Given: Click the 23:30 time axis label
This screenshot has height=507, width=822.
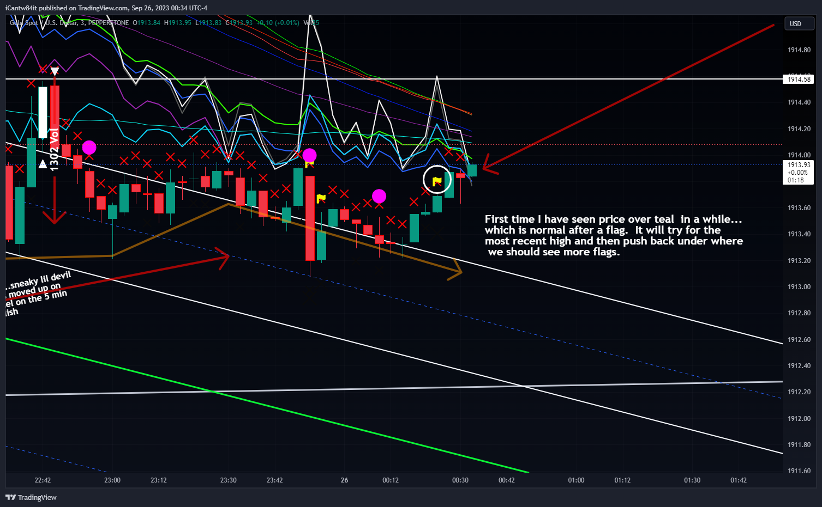Looking at the screenshot, I should point(229,480).
